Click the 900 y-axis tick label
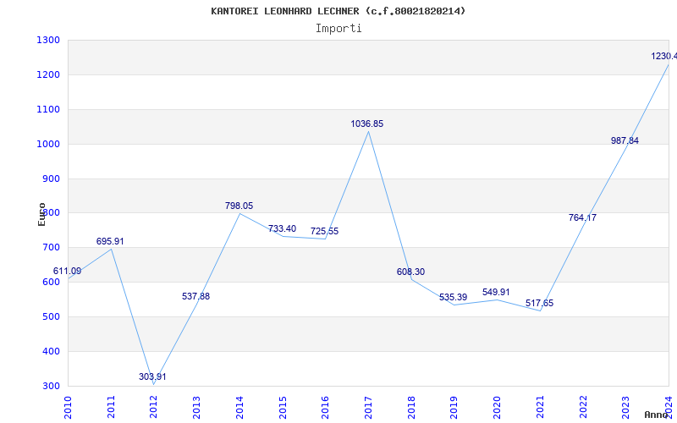The height and width of the screenshot is (423, 677). (51, 179)
